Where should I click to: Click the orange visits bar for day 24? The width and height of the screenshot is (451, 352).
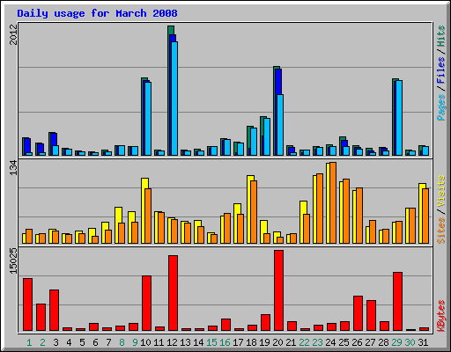(333, 202)
